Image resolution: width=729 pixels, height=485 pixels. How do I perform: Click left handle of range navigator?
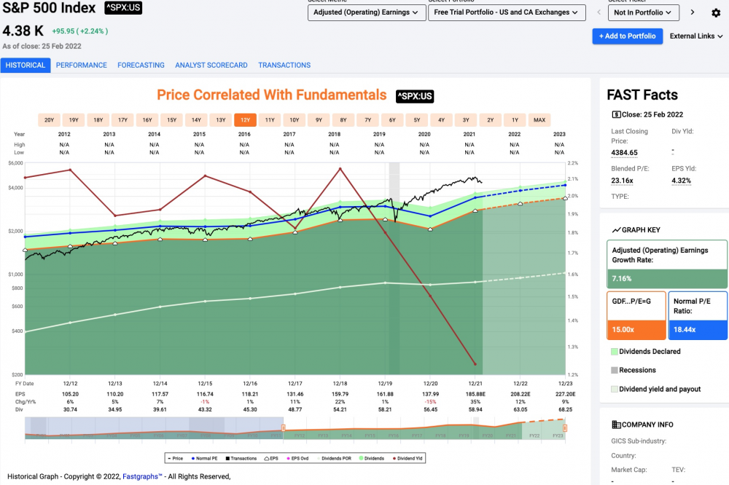point(283,427)
